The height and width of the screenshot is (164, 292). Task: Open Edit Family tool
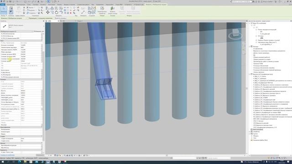tap(102, 10)
